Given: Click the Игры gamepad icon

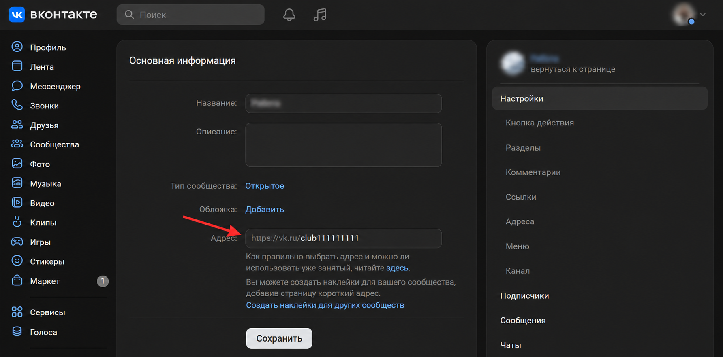Looking at the screenshot, I should point(17,242).
